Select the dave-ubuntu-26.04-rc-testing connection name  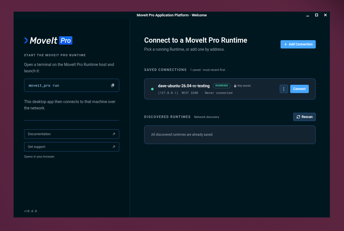coord(184,86)
